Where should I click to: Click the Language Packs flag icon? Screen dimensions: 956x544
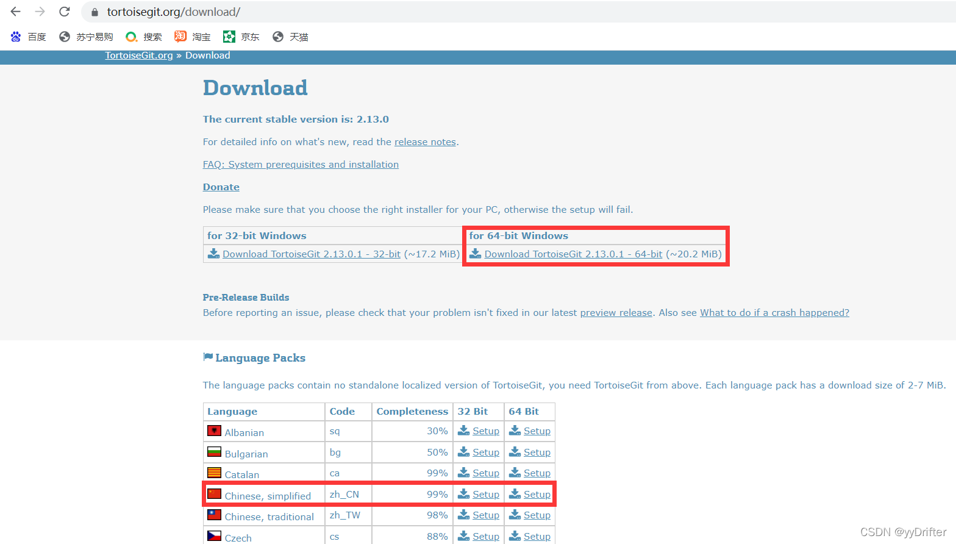pyautogui.click(x=208, y=357)
